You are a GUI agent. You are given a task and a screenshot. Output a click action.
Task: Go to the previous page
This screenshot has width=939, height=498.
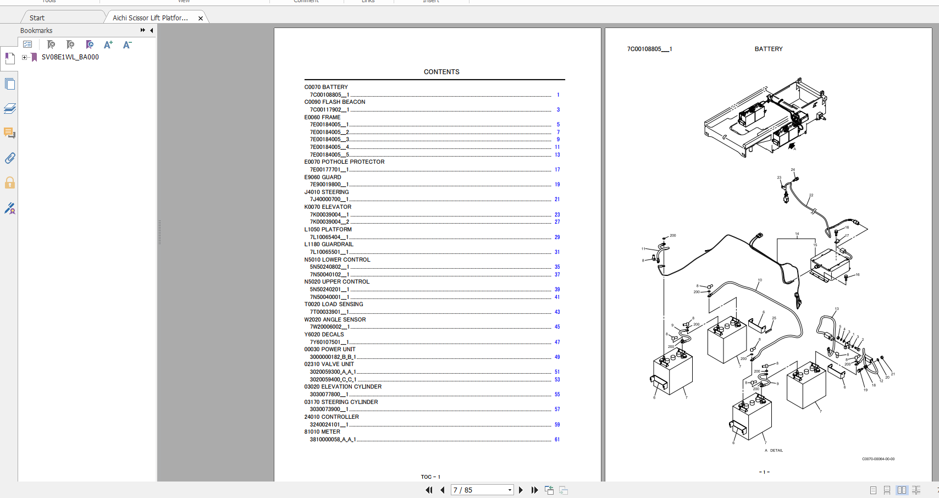[442, 490]
